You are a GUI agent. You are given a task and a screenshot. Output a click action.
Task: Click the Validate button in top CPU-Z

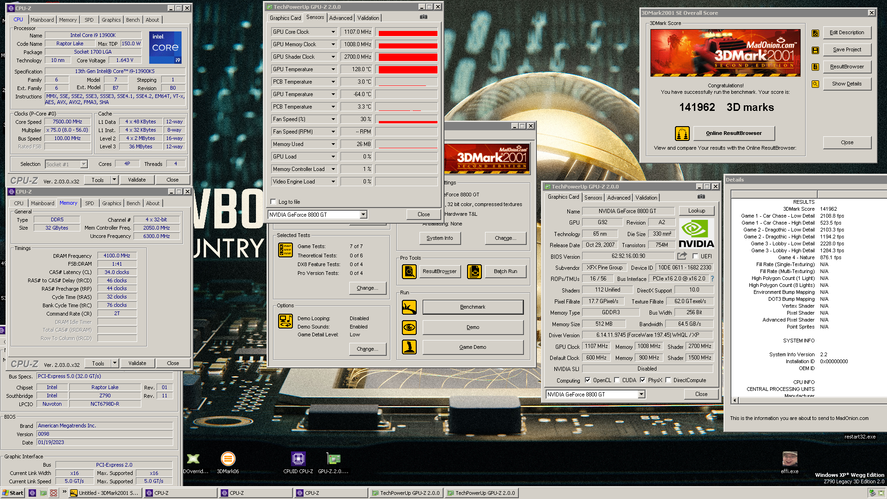137,180
